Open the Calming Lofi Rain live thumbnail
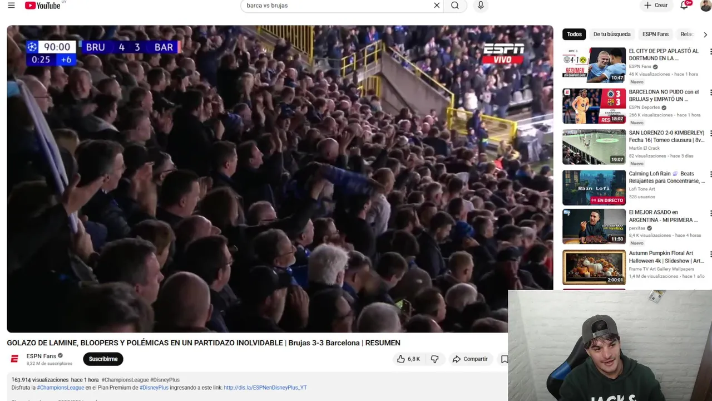This screenshot has width=712, height=401. (x=594, y=188)
